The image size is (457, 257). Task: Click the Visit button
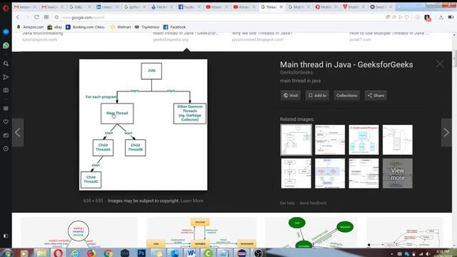click(291, 95)
